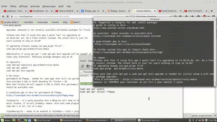
Task: Expand the Les plus visités bookmarks dropdown
Action: pos(10,22)
